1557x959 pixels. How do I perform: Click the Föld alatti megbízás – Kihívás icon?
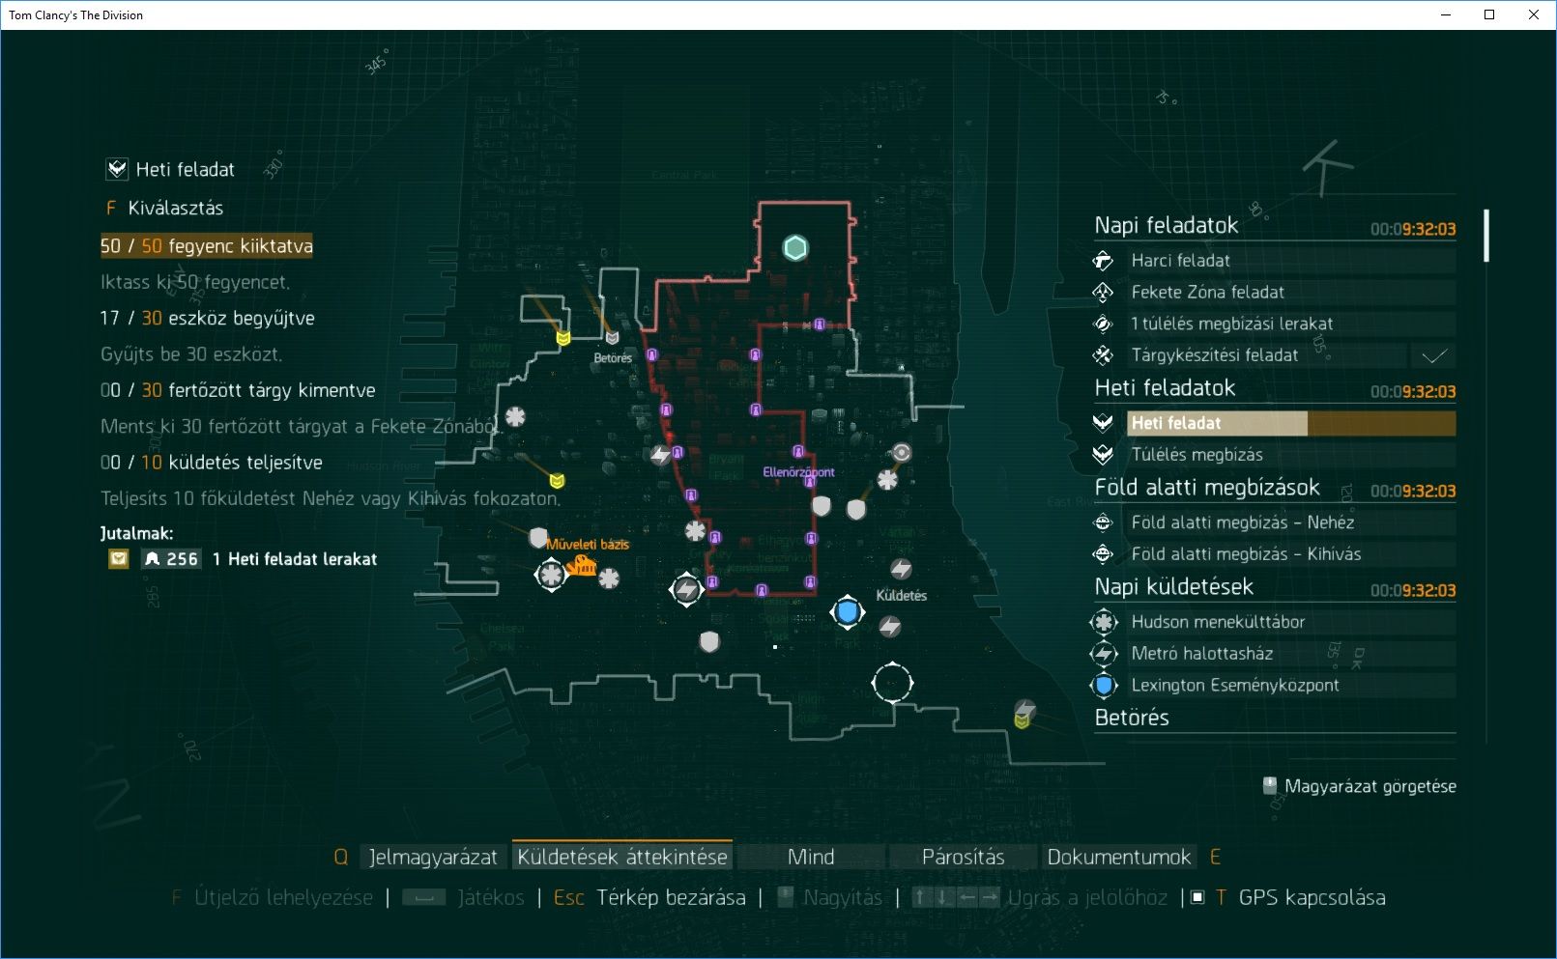click(1103, 553)
